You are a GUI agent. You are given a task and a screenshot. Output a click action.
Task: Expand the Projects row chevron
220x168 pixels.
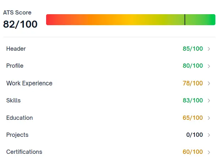[x=209, y=135]
